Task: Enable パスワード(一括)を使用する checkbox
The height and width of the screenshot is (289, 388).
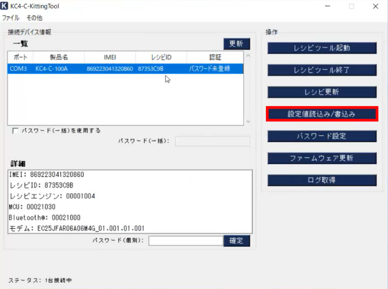Action: click(x=15, y=131)
